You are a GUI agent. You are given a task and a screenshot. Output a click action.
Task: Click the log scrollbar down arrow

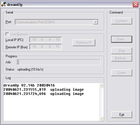(x=101, y=119)
